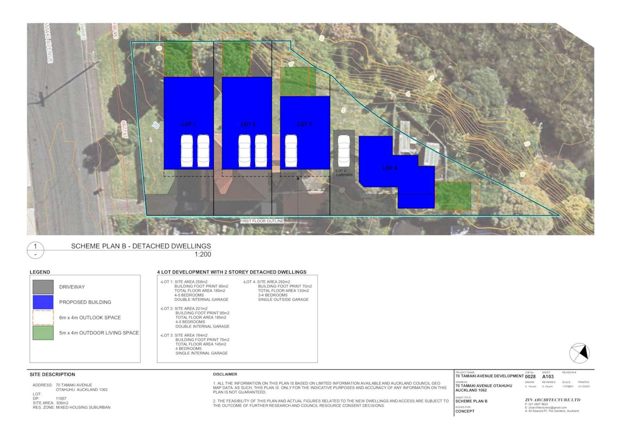Click the '4 LOT DEVELOPMENT WITH 2 STOREY' heading
Viewport: 621px width, 439px height.
(x=232, y=272)
